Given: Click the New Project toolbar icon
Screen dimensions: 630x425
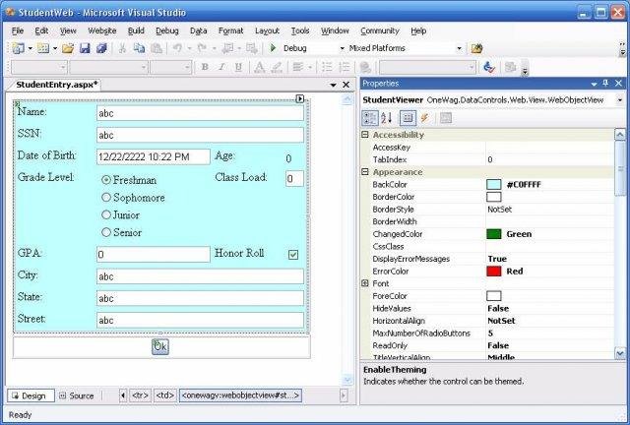Looking at the screenshot, I should [18, 48].
